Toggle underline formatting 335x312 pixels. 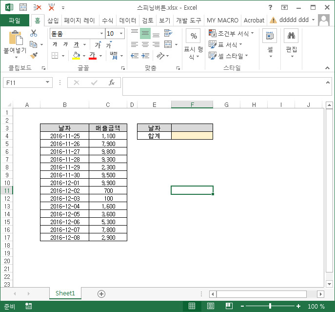pos(76,44)
